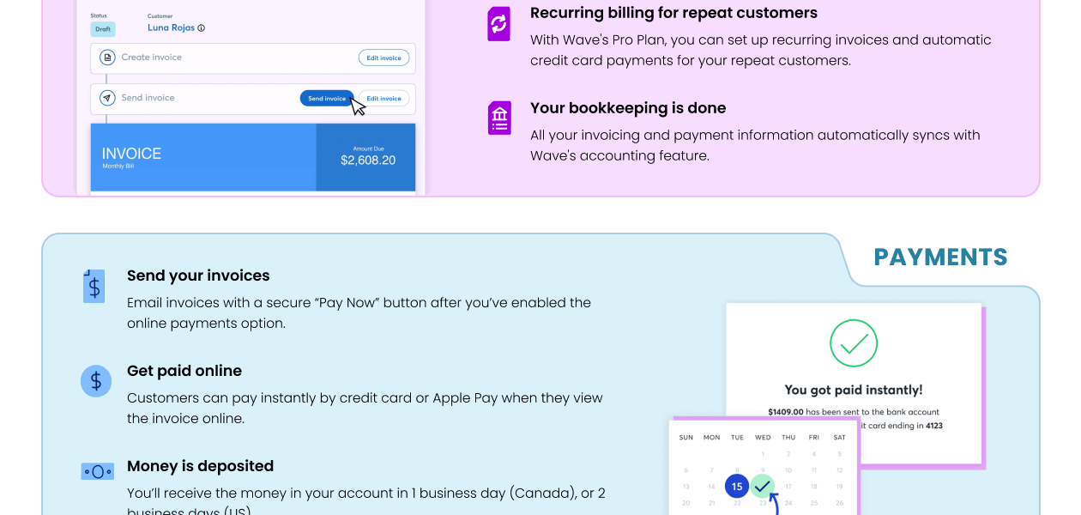
Task: Click the bookkeeping bank building icon
Action: (498, 118)
